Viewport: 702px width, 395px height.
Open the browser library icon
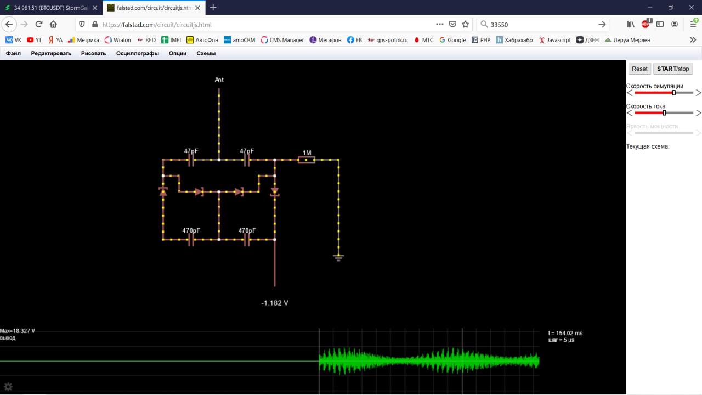coord(631,24)
